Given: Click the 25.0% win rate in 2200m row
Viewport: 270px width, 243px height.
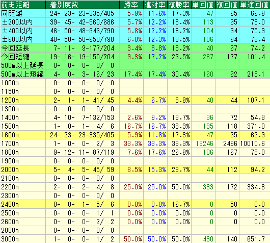Looking at the screenshot, I should click(133, 187).
